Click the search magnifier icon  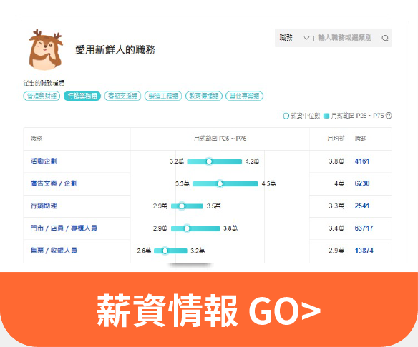point(385,38)
